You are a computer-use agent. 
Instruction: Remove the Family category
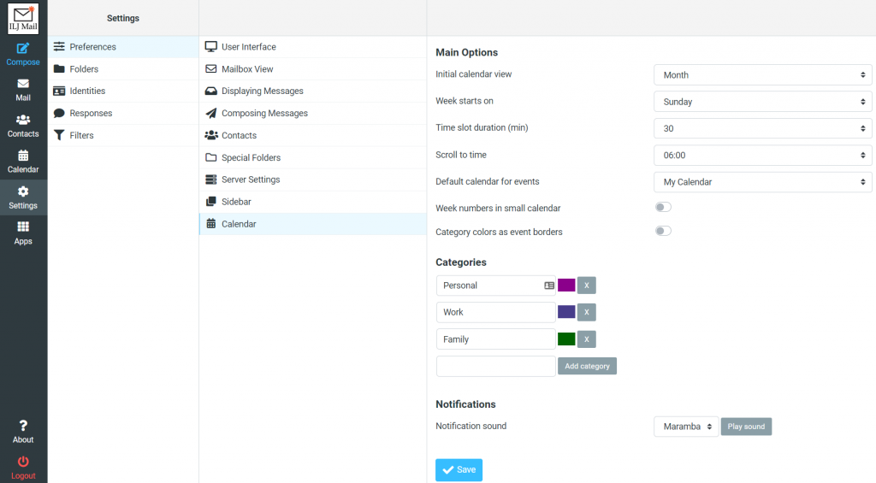pyautogui.click(x=587, y=339)
